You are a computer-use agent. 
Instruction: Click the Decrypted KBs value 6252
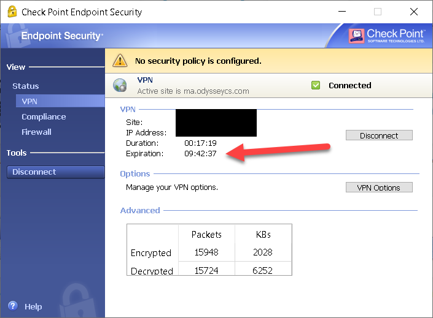pyautogui.click(x=262, y=271)
